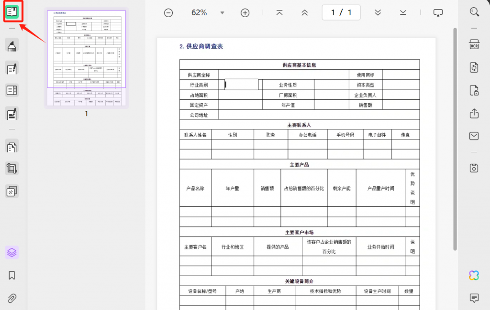Open the Page Tools watermark icon
The image size is (490, 310).
pos(12,191)
